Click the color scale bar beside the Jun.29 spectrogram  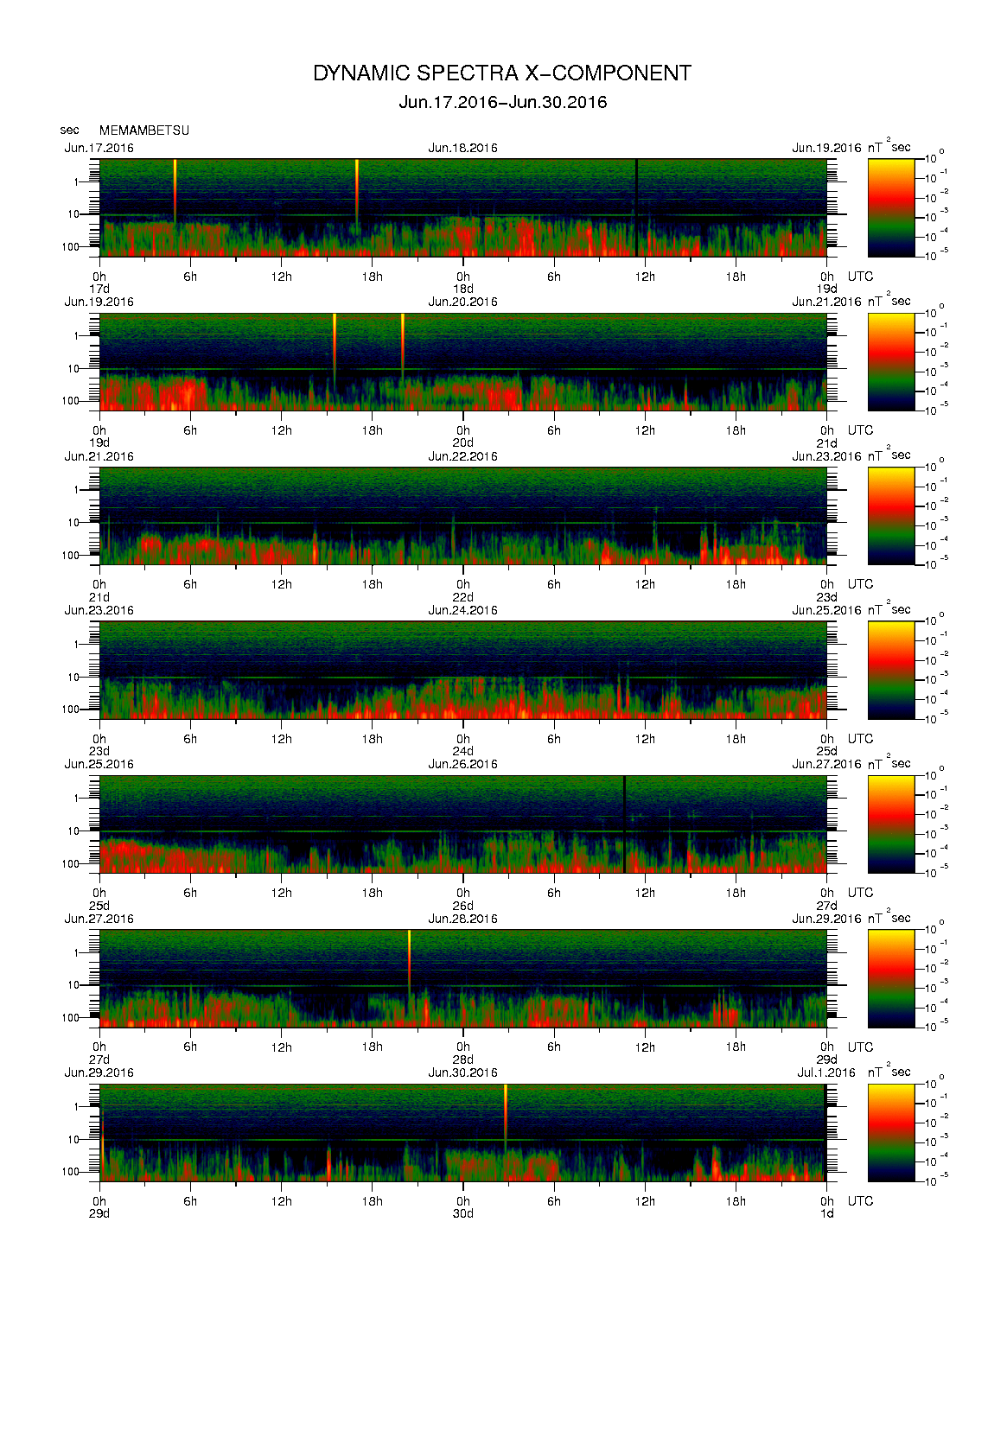click(x=891, y=1133)
